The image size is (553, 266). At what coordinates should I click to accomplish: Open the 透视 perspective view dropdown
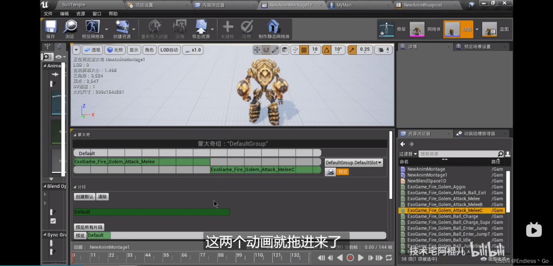(x=92, y=50)
